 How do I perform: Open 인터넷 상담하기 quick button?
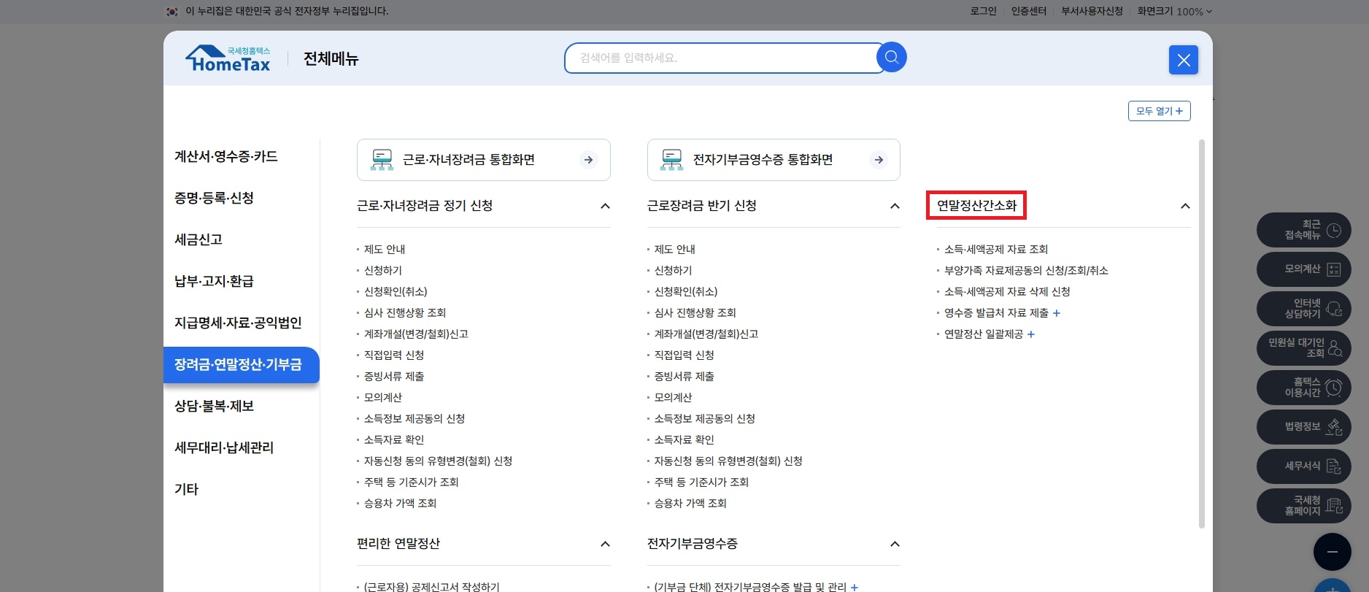1303,309
